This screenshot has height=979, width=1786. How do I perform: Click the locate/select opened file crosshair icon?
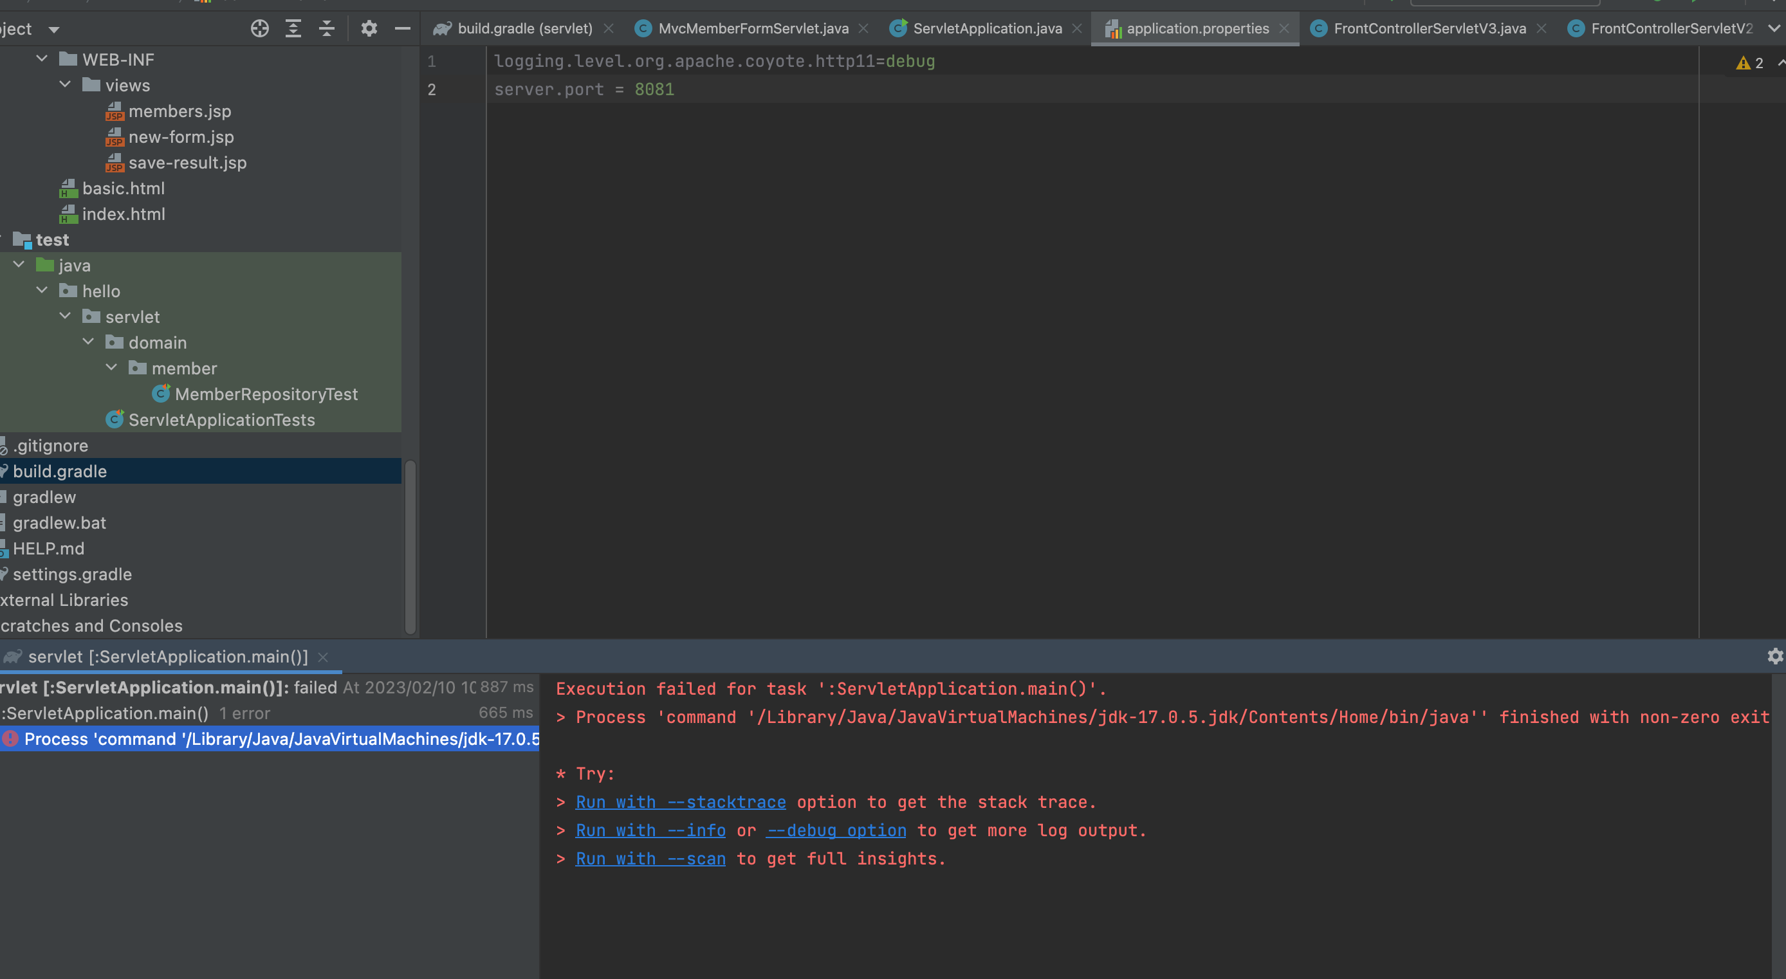pos(259,28)
